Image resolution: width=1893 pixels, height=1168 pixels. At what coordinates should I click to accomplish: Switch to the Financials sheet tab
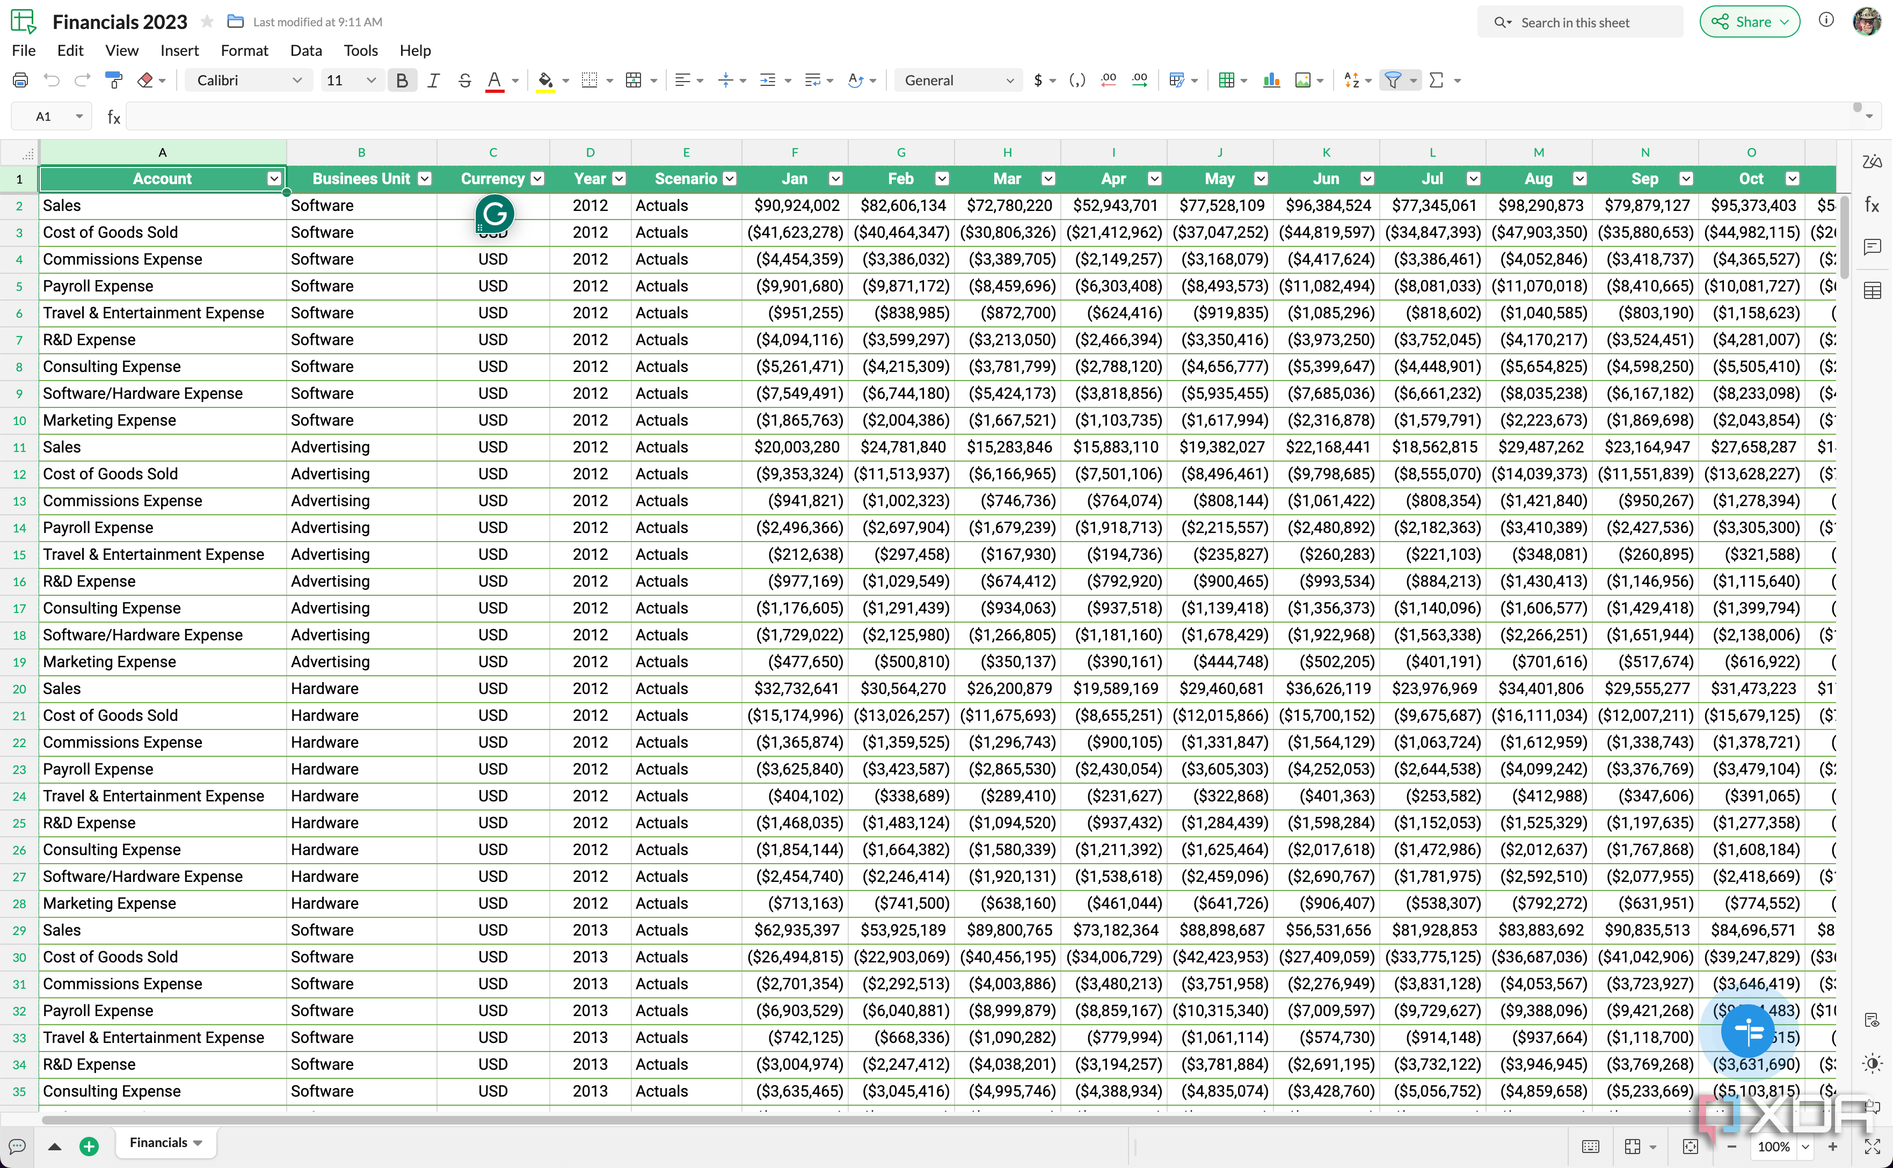(159, 1143)
